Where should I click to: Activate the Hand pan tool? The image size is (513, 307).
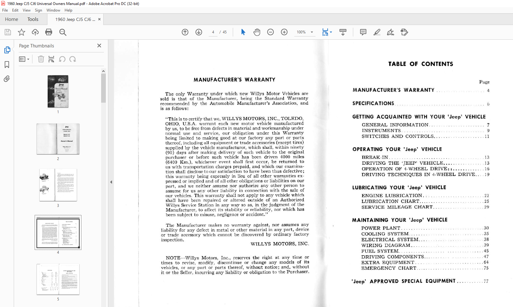[257, 32]
